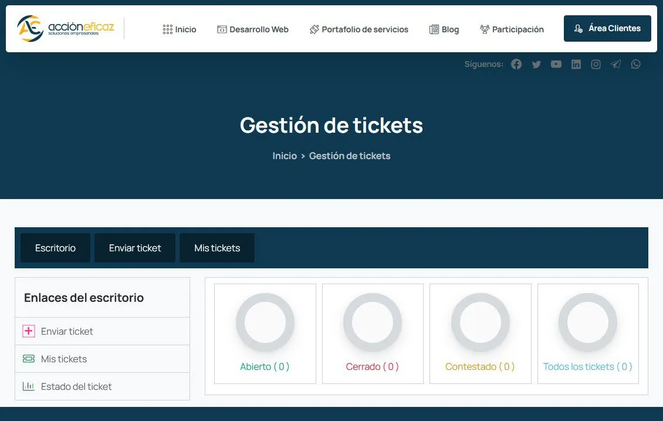Click the Todos los tickets ( 0 ) label
663x421 pixels.
click(x=588, y=366)
